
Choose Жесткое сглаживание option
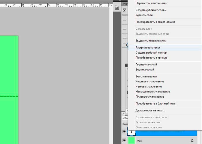pyautogui.click(x=149, y=82)
